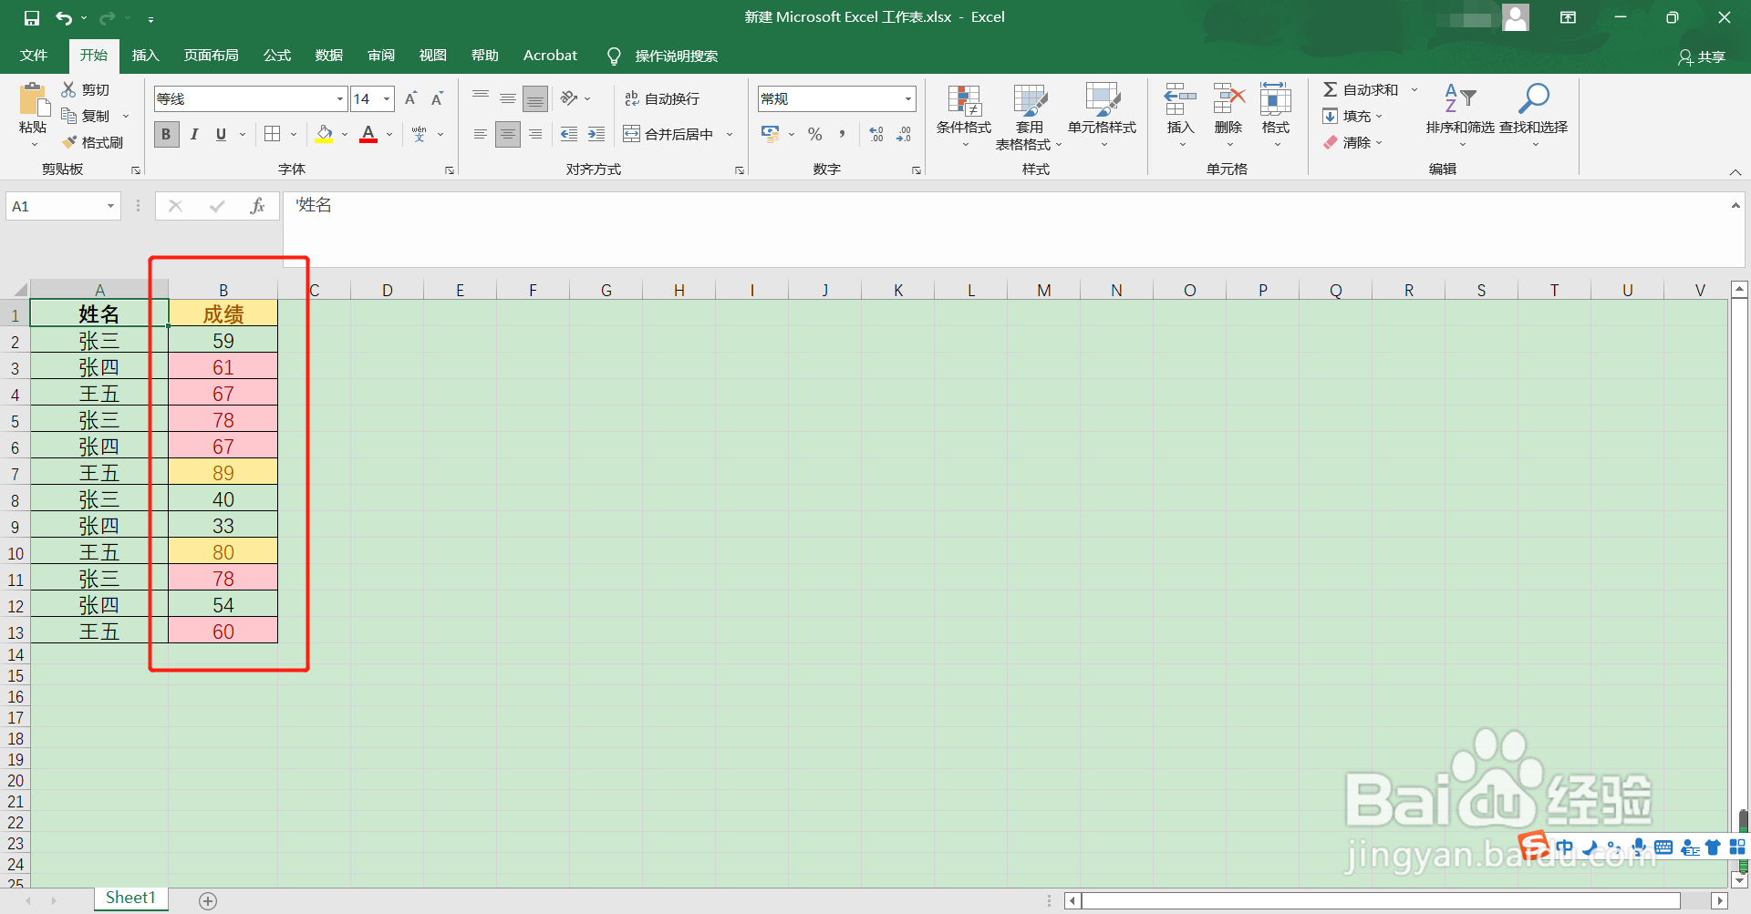The height and width of the screenshot is (914, 1751).
Task: Click the Undo arrow icon
Action: 64,17
